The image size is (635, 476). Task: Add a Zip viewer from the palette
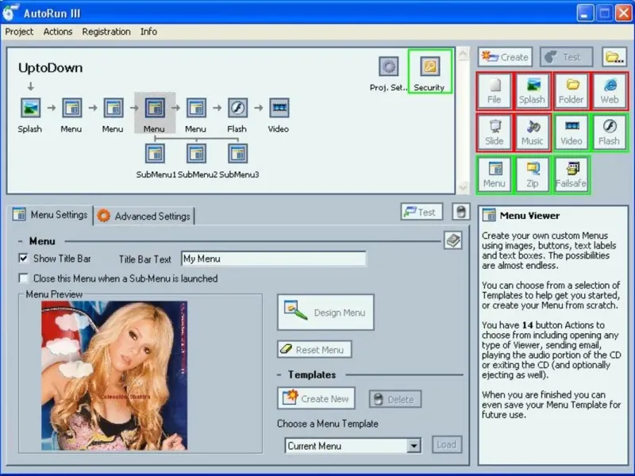click(x=532, y=175)
